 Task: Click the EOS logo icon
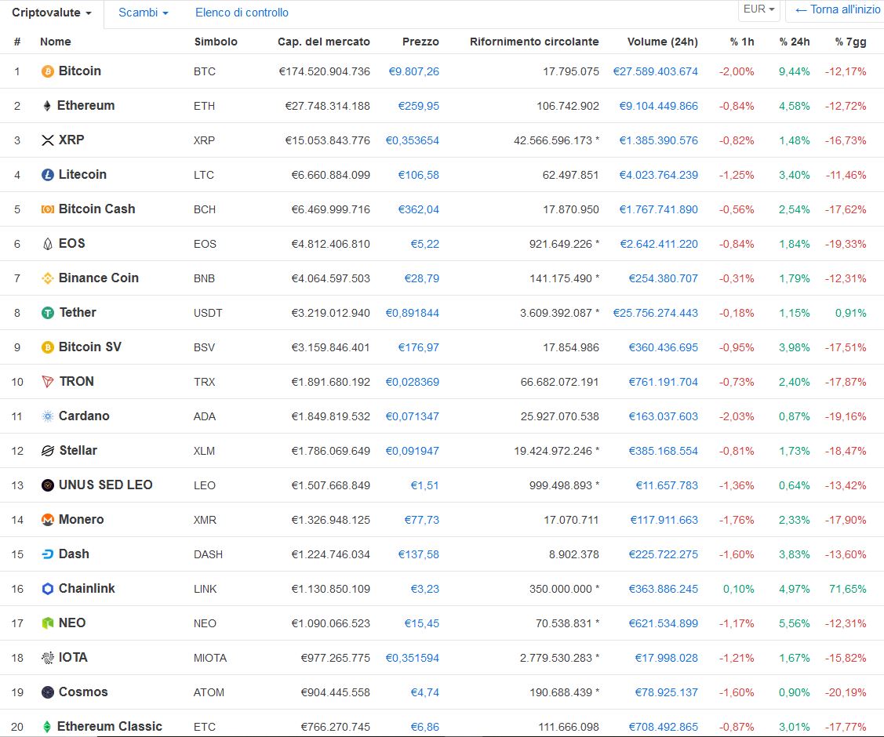point(48,243)
